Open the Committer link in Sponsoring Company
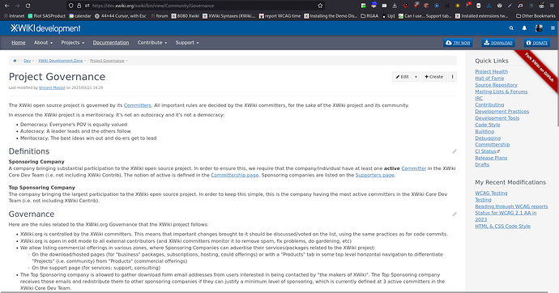Image resolution: width=559 pixels, height=293 pixels. click(413, 168)
